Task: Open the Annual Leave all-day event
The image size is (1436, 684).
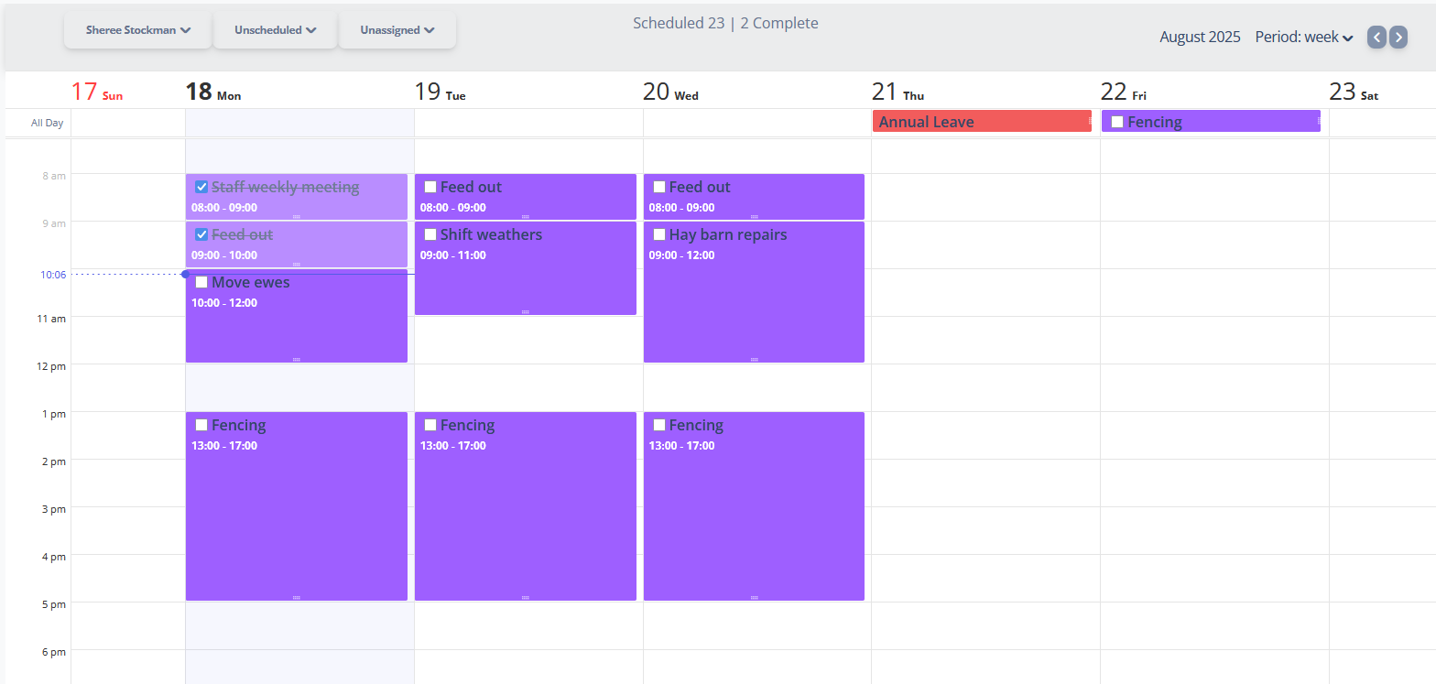Action: tap(980, 122)
